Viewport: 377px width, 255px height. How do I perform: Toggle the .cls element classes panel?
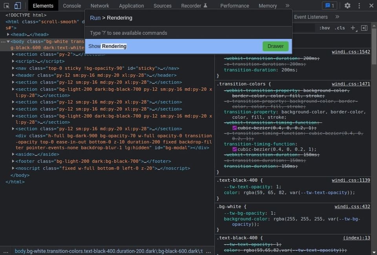339,28
